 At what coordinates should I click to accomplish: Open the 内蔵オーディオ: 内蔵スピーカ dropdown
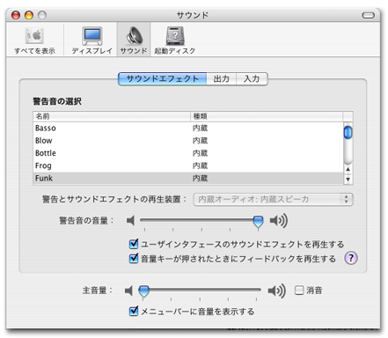[273, 199]
